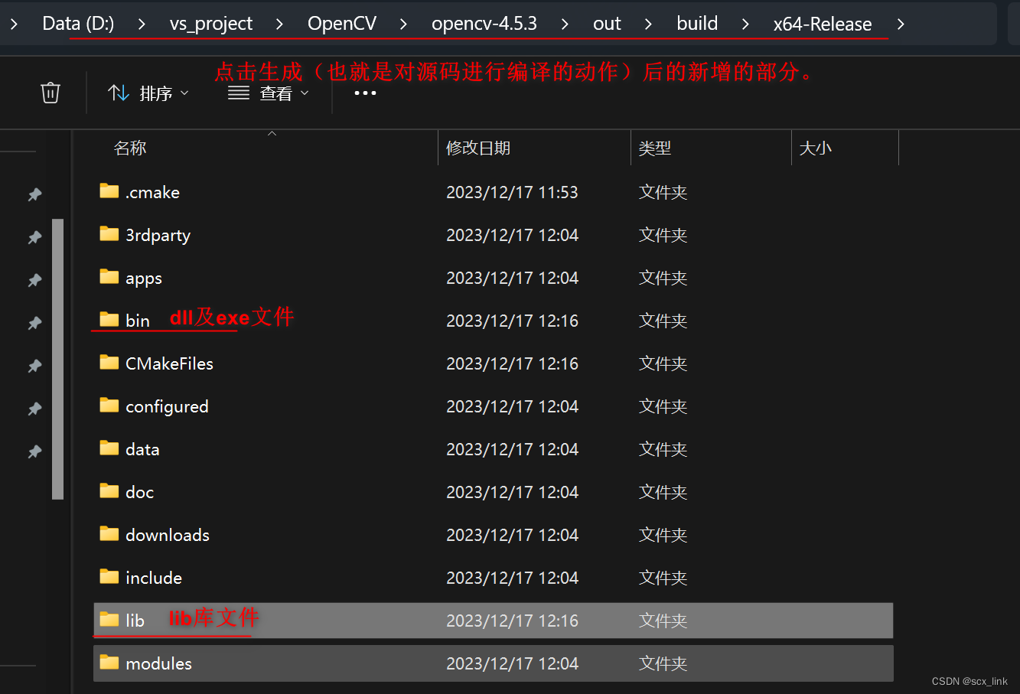Go to the out folder breadcrumb
This screenshot has height=694, width=1020.
607,24
